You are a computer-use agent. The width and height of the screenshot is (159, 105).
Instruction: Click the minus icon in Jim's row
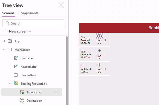coord(99,71)
